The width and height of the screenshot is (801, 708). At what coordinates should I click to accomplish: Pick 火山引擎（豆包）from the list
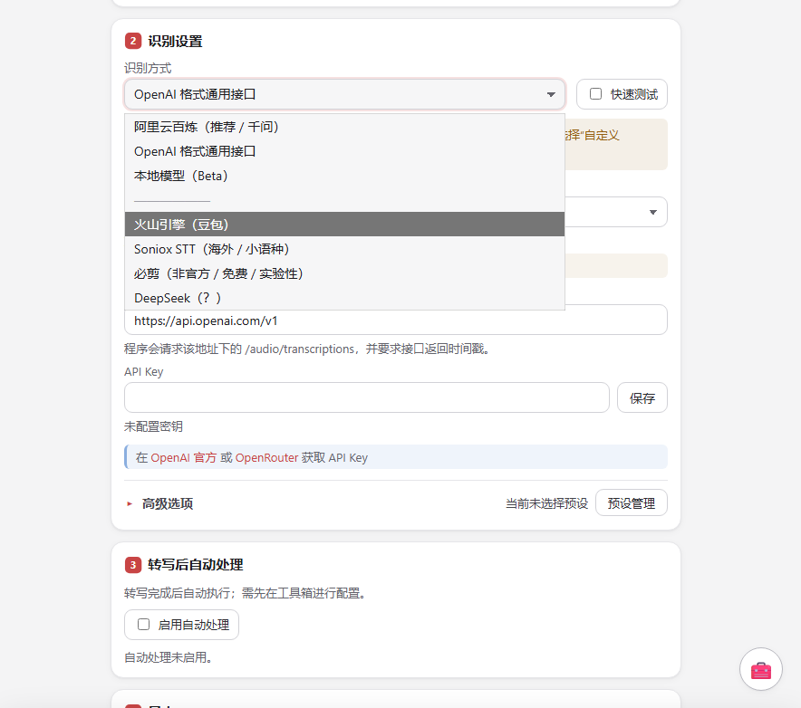coord(345,225)
